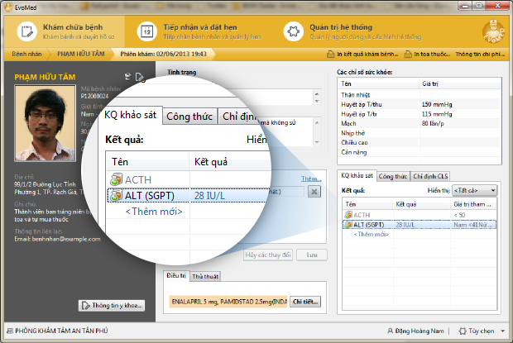Click the second text box scroll-down arrow
The width and height of the screenshot is (513, 343).
pyautogui.click(x=317, y=142)
